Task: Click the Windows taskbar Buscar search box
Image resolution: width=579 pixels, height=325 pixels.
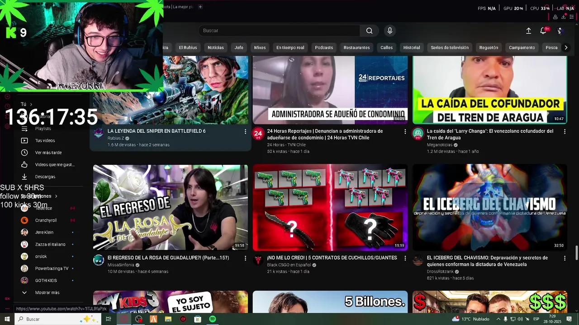Action: [58, 319]
